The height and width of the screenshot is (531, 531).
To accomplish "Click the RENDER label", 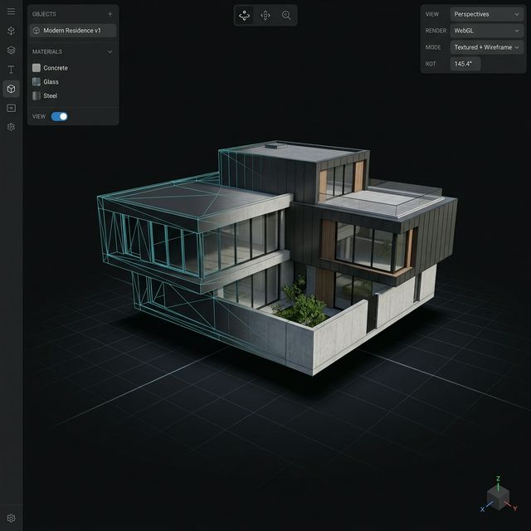I will click(x=436, y=31).
